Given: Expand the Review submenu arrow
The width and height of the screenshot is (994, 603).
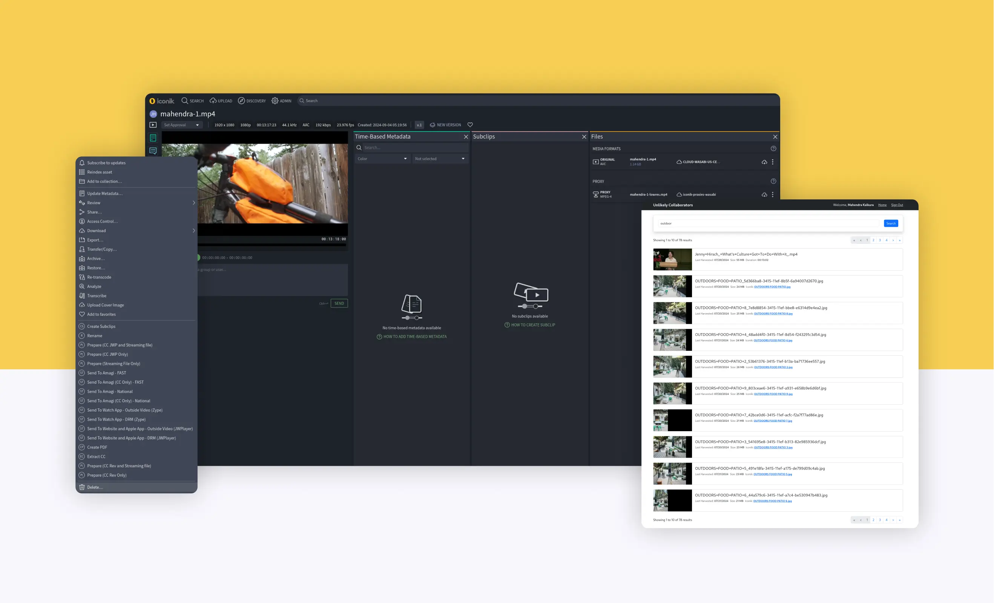Looking at the screenshot, I should [194, 203].
